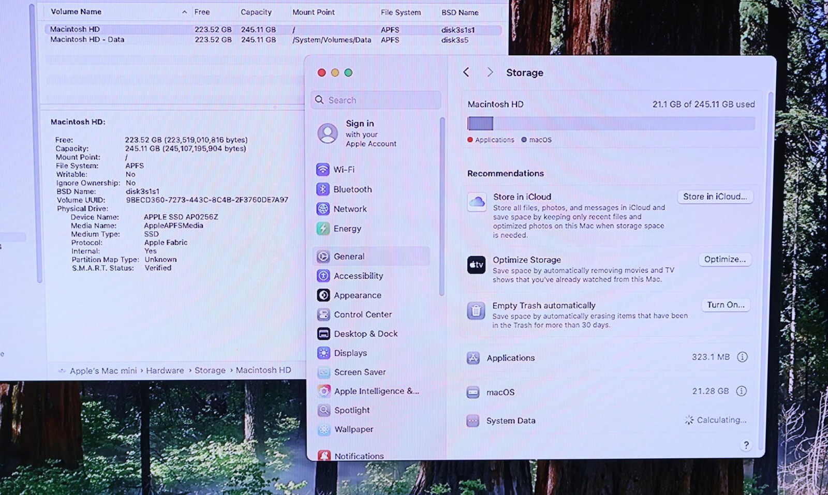Click the BSD Name column header

460,12
